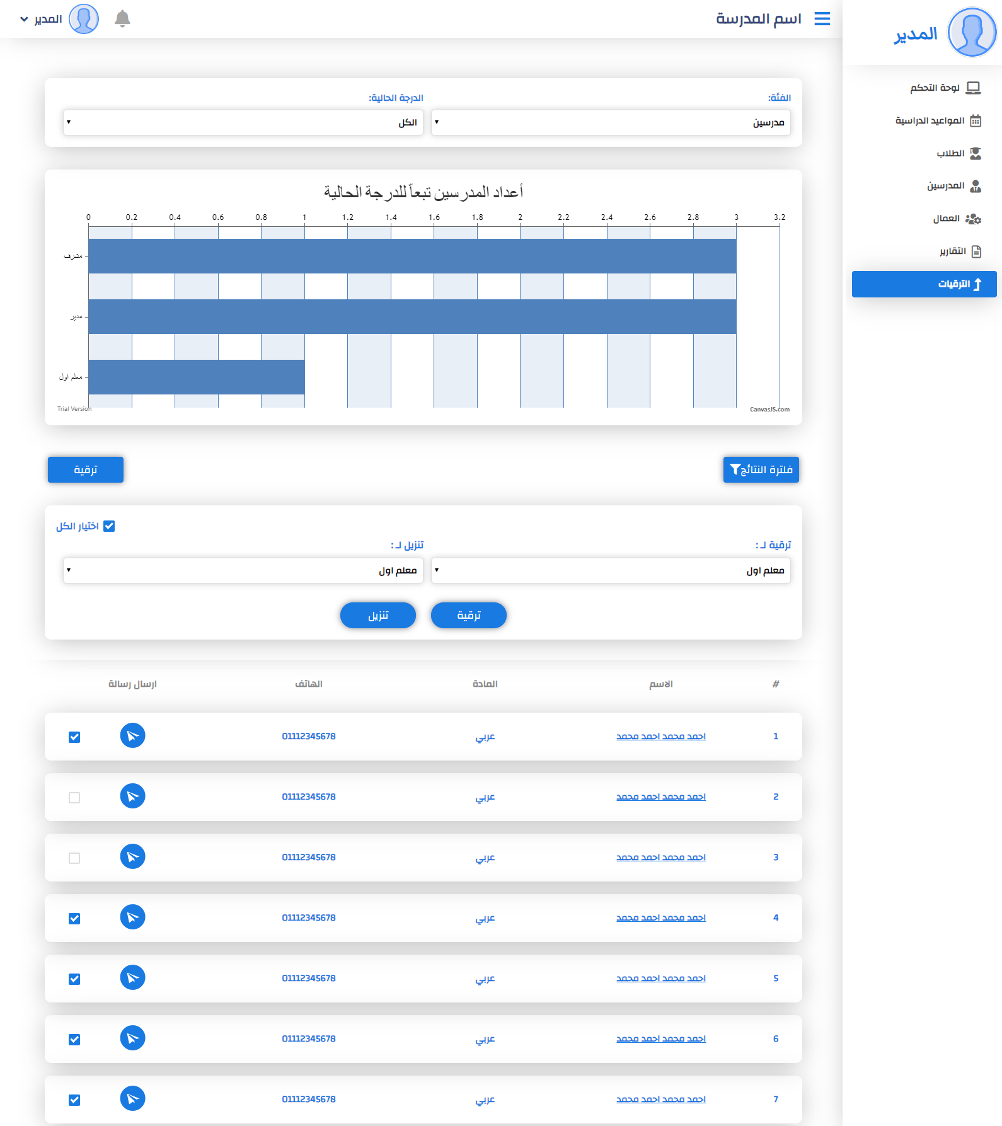This screenshot has height=1126, width=1002.
Task: Uncheck the checkbox for row 5
Action: pyautogui.click(x=74, y=979)
